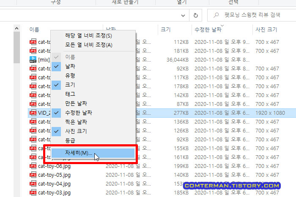Uncheck the 수정한 날짜 column option

93,113
